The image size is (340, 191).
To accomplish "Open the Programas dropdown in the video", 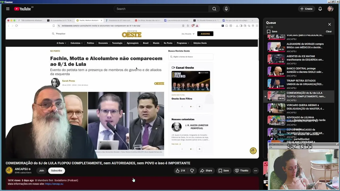I will pyautogui.click(x=183, y=43).
